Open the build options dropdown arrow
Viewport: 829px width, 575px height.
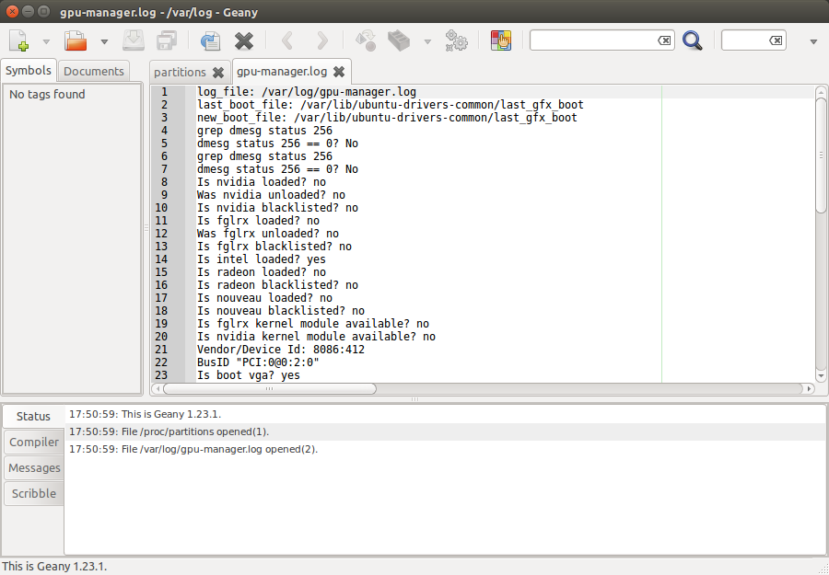click(x=427, y=41)
